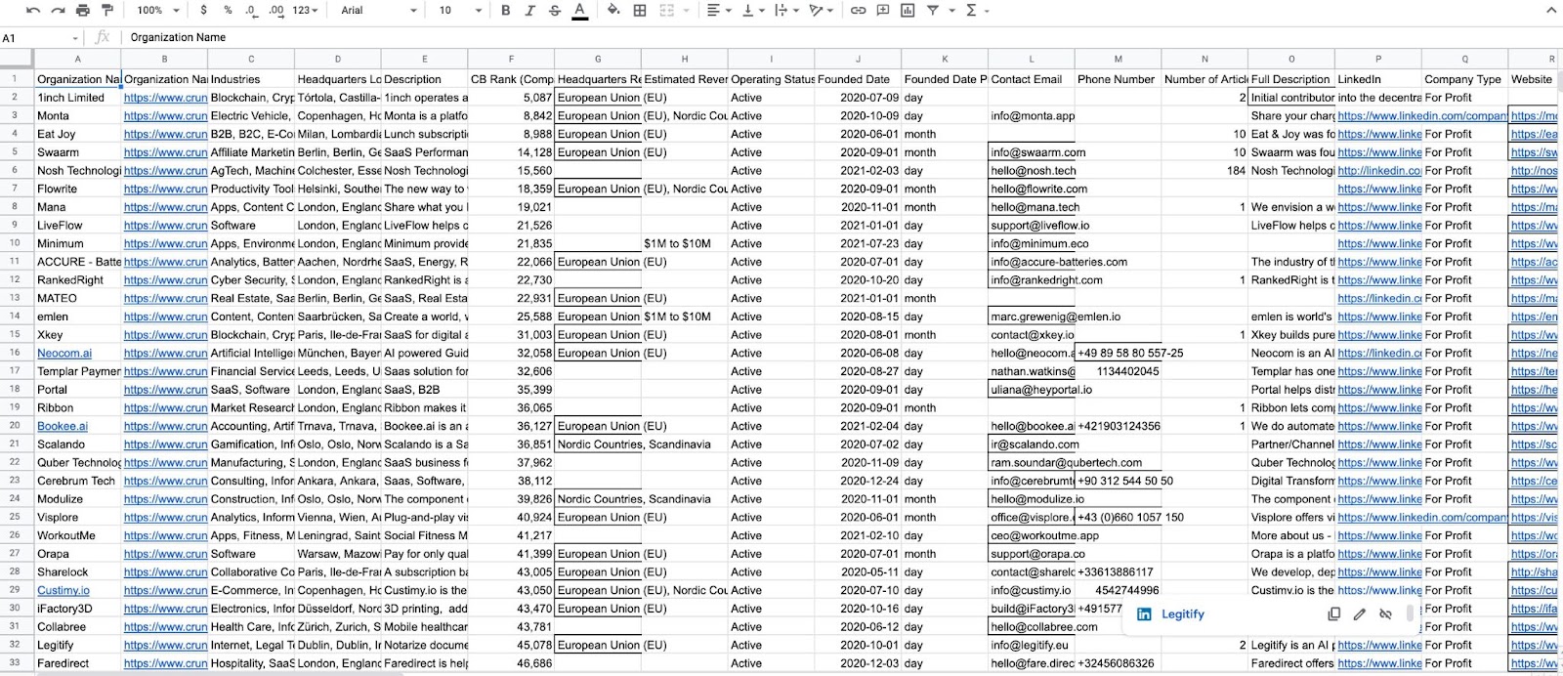Expand the name box A1 dropdown
The height and width of the screenshot is (676, 1563).
[75, 38]
